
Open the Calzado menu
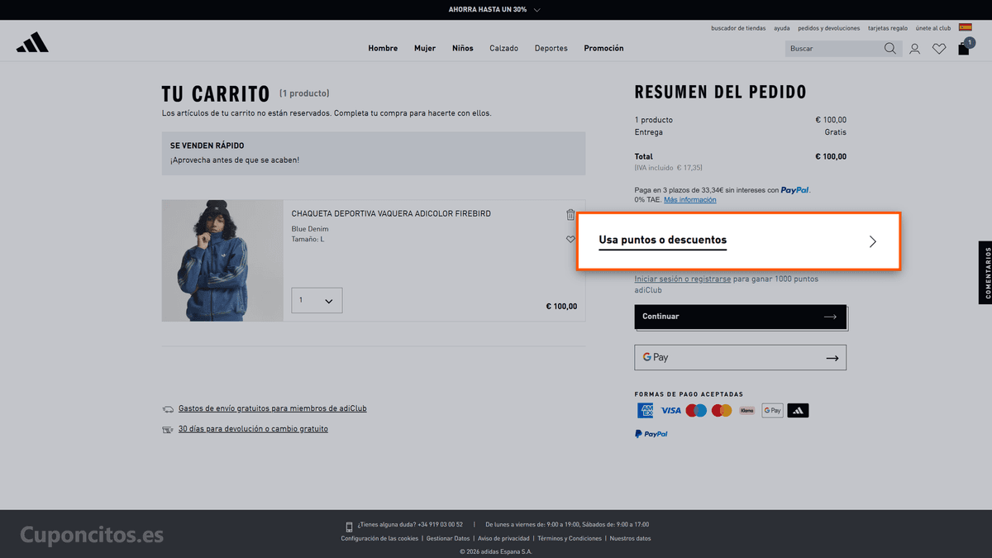pyautogui.click(x=503, y=48)
